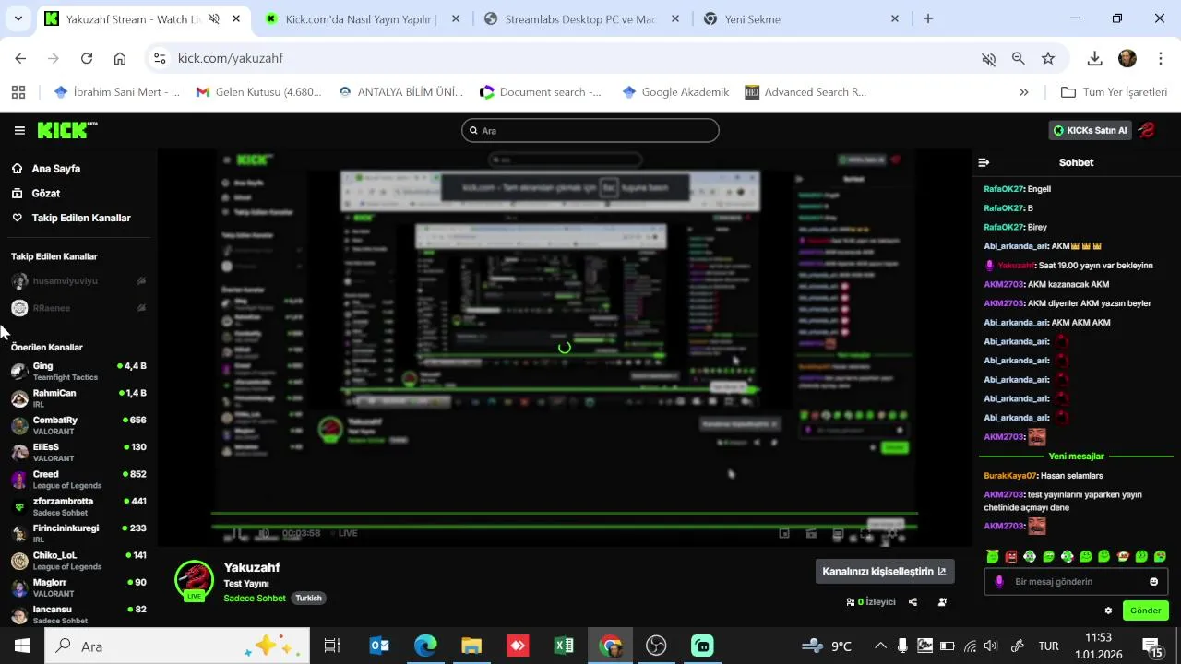Toggle site sound muted icon in address bar

pos(988,58)
